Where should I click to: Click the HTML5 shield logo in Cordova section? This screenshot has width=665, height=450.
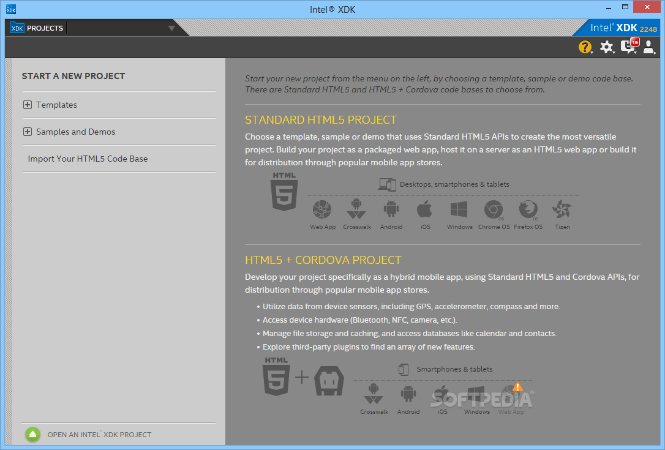pos(277,376)
